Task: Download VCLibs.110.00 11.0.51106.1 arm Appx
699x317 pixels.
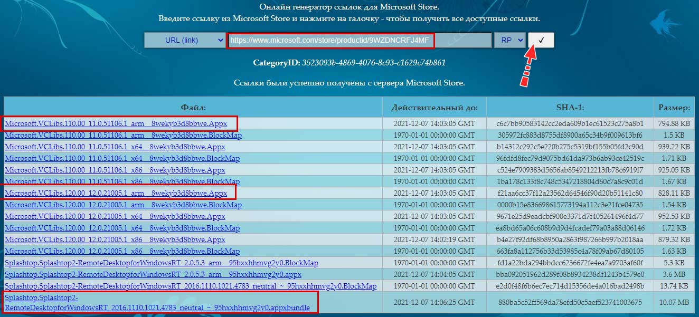Action: coord(116,123)
